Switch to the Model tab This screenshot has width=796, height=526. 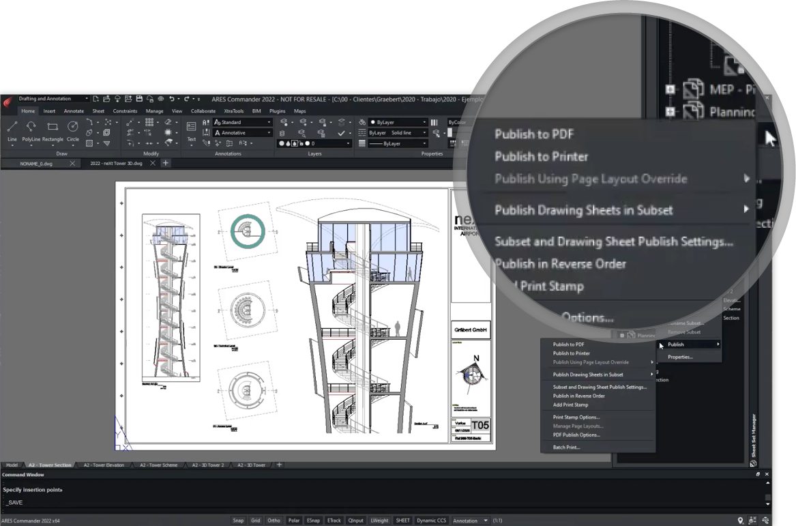[12, 465]
